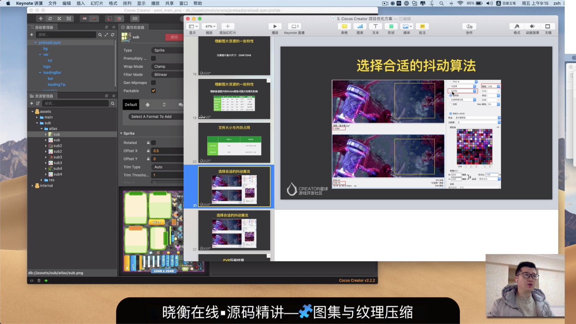This screenshot has width=576, height=324.
Task: Open the Keynote media dropdown
Action: [407, 26]
